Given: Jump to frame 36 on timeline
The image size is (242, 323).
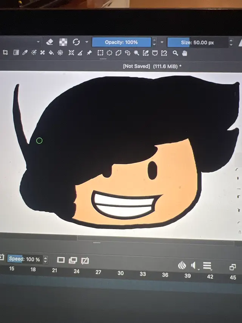Looking at the screenshot, I should click(x=165, y=275).
